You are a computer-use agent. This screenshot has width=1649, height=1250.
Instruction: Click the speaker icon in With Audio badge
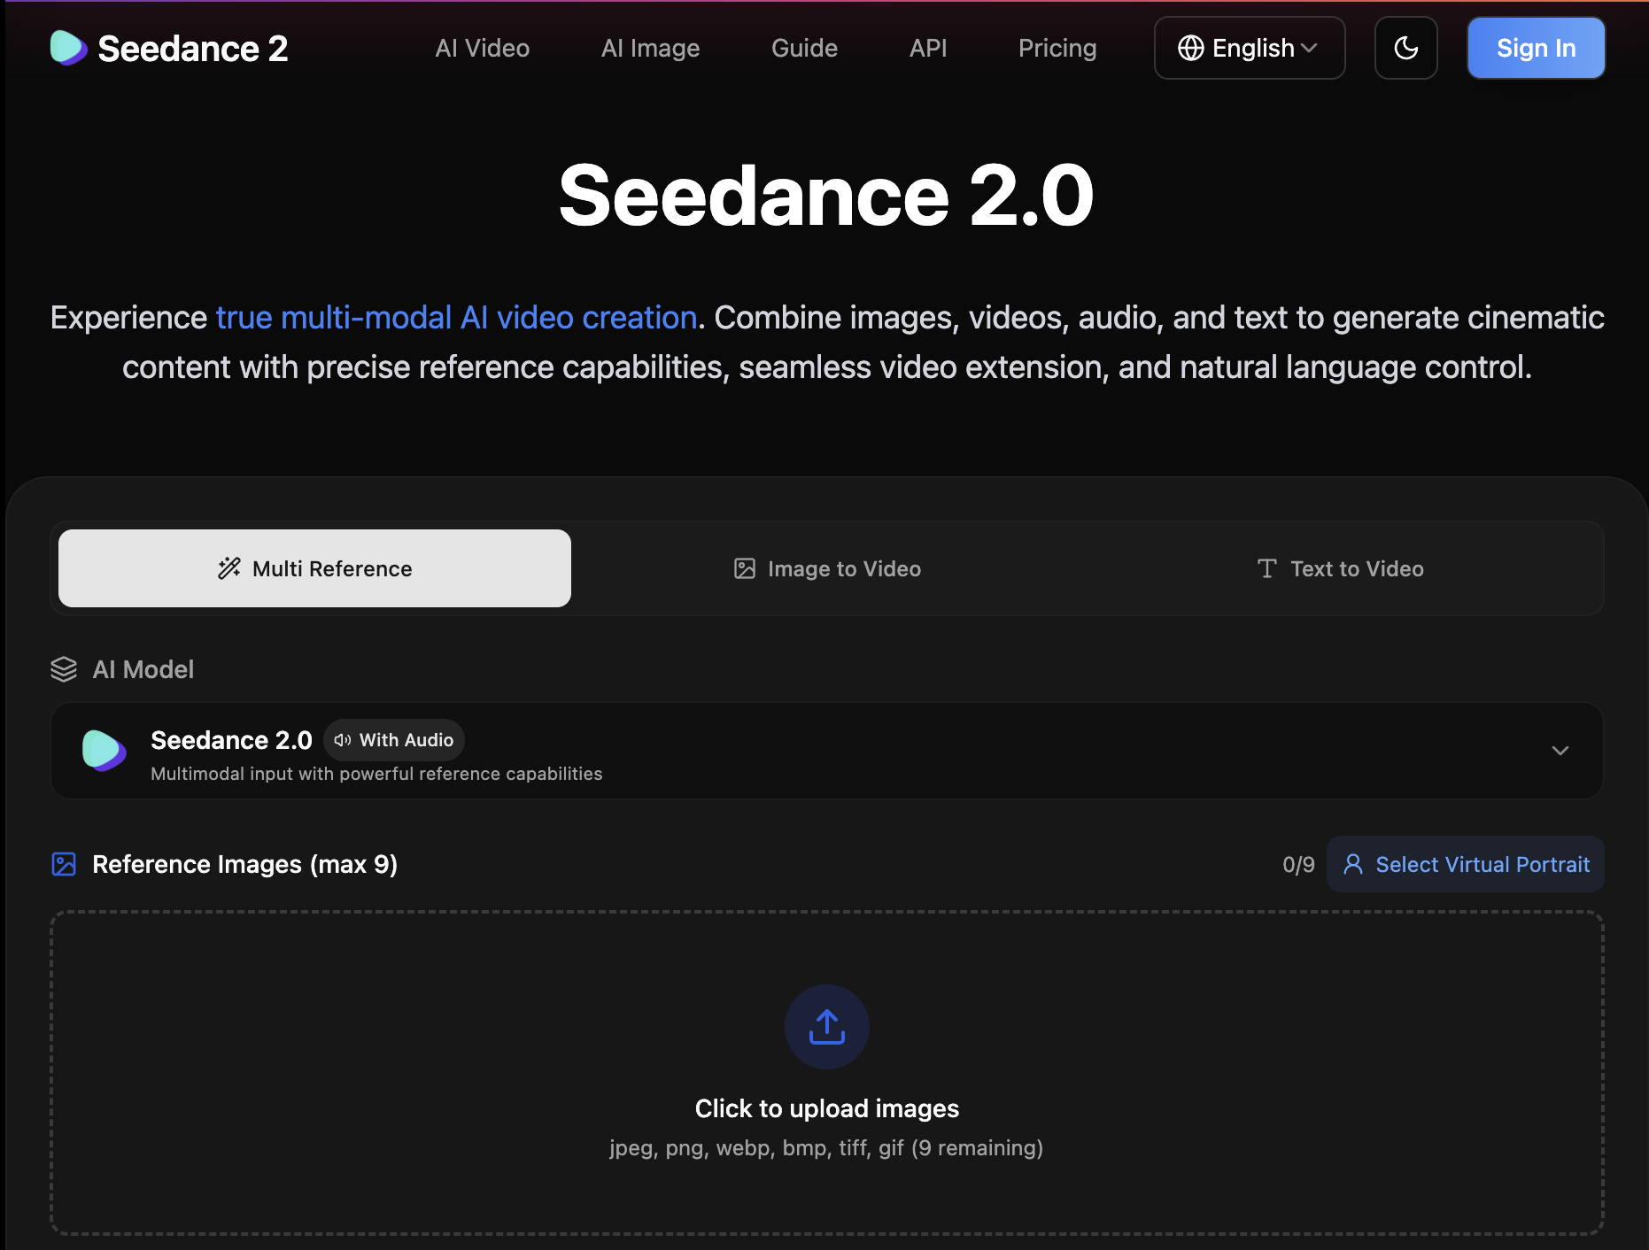pyautogui.click(x=343, y=740)
